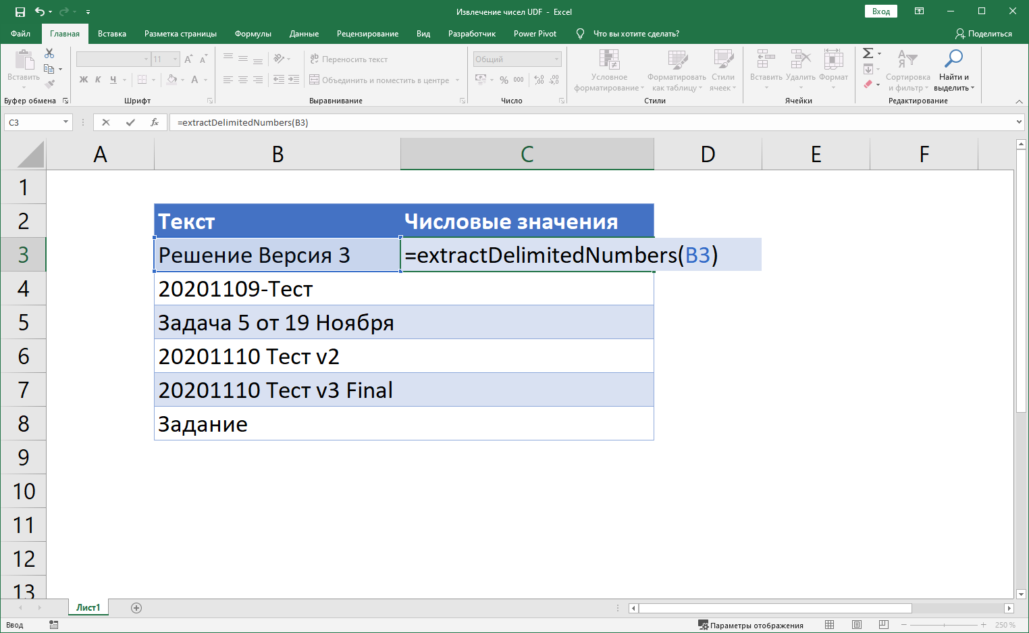Click the Вход (Sign in) button
The image size is (1029, 633).
coord(880,11)
